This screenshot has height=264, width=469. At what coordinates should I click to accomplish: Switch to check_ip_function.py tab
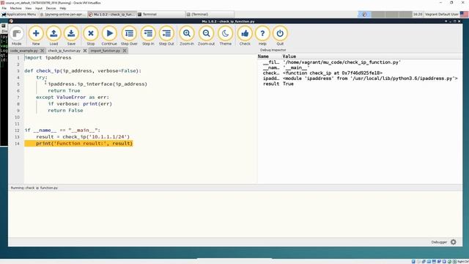pyautogui.click(x=64, y=51)
